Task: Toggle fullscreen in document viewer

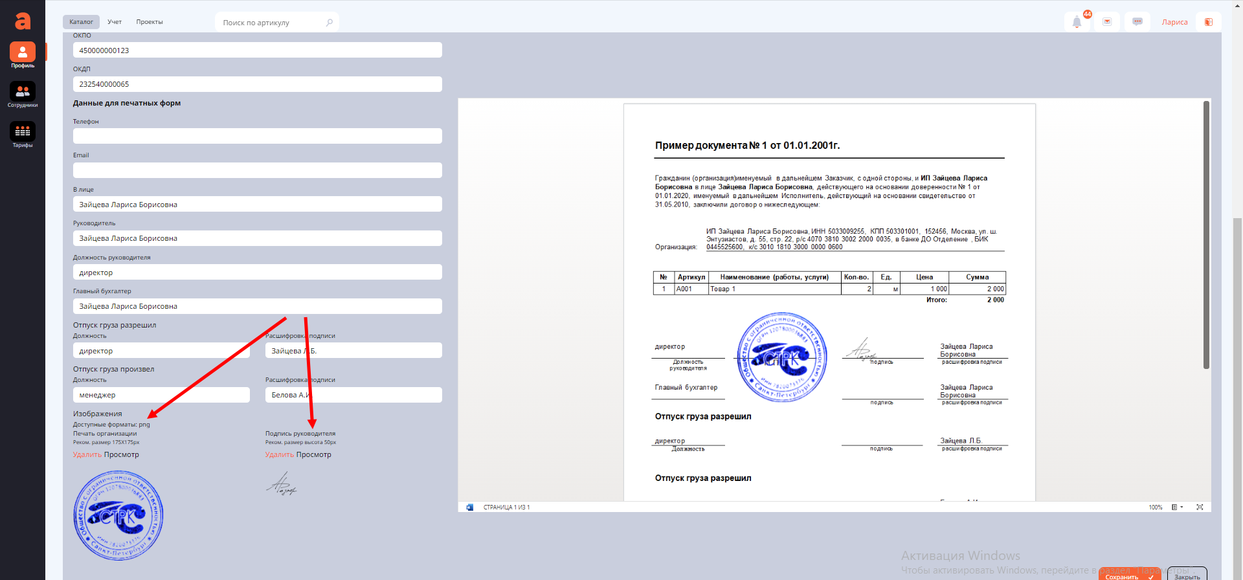Action: 1200,507
